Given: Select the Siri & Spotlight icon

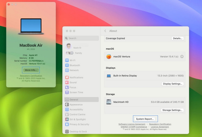Looking at the screenshot, I should pyautogui.click(x=67, y=119).
